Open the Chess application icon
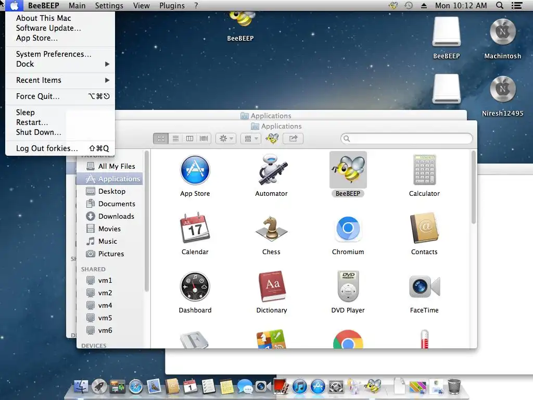The height and width of the screenshot is (400, 533). click(x=271, y=228)
